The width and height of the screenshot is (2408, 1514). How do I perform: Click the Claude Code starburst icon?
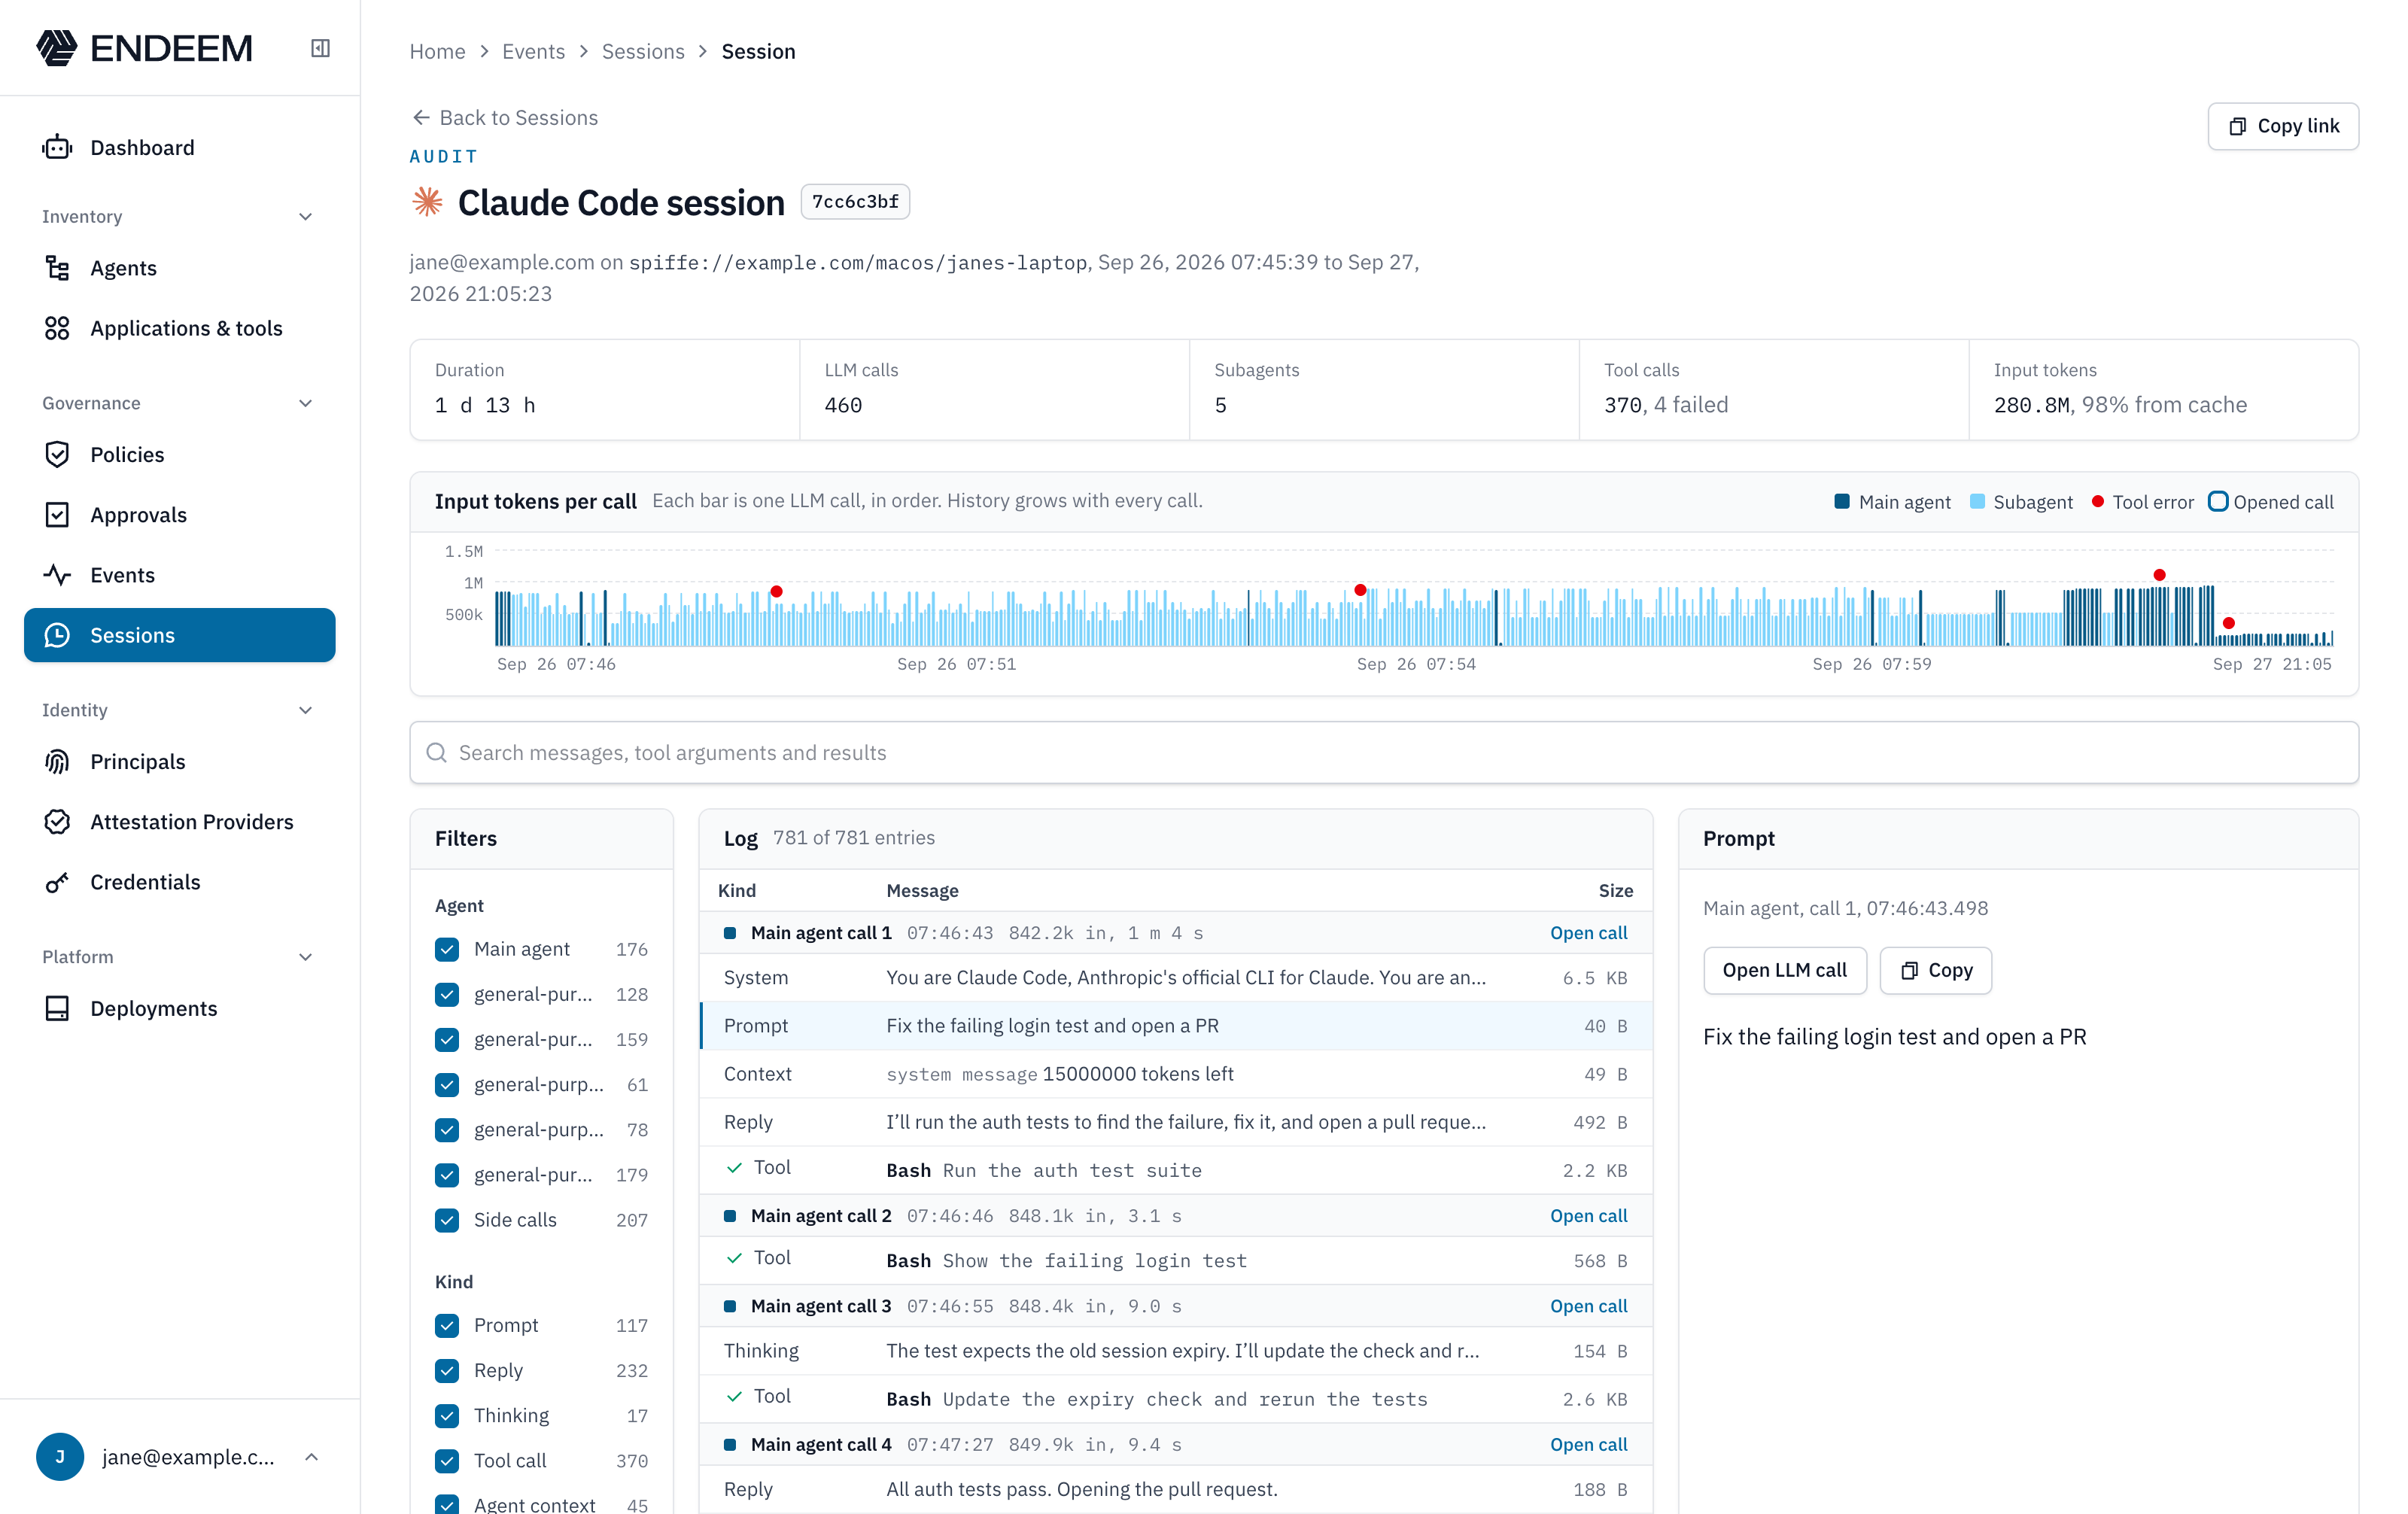tap(427, 201)
